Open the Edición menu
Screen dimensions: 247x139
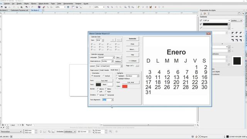click(7, 3)
